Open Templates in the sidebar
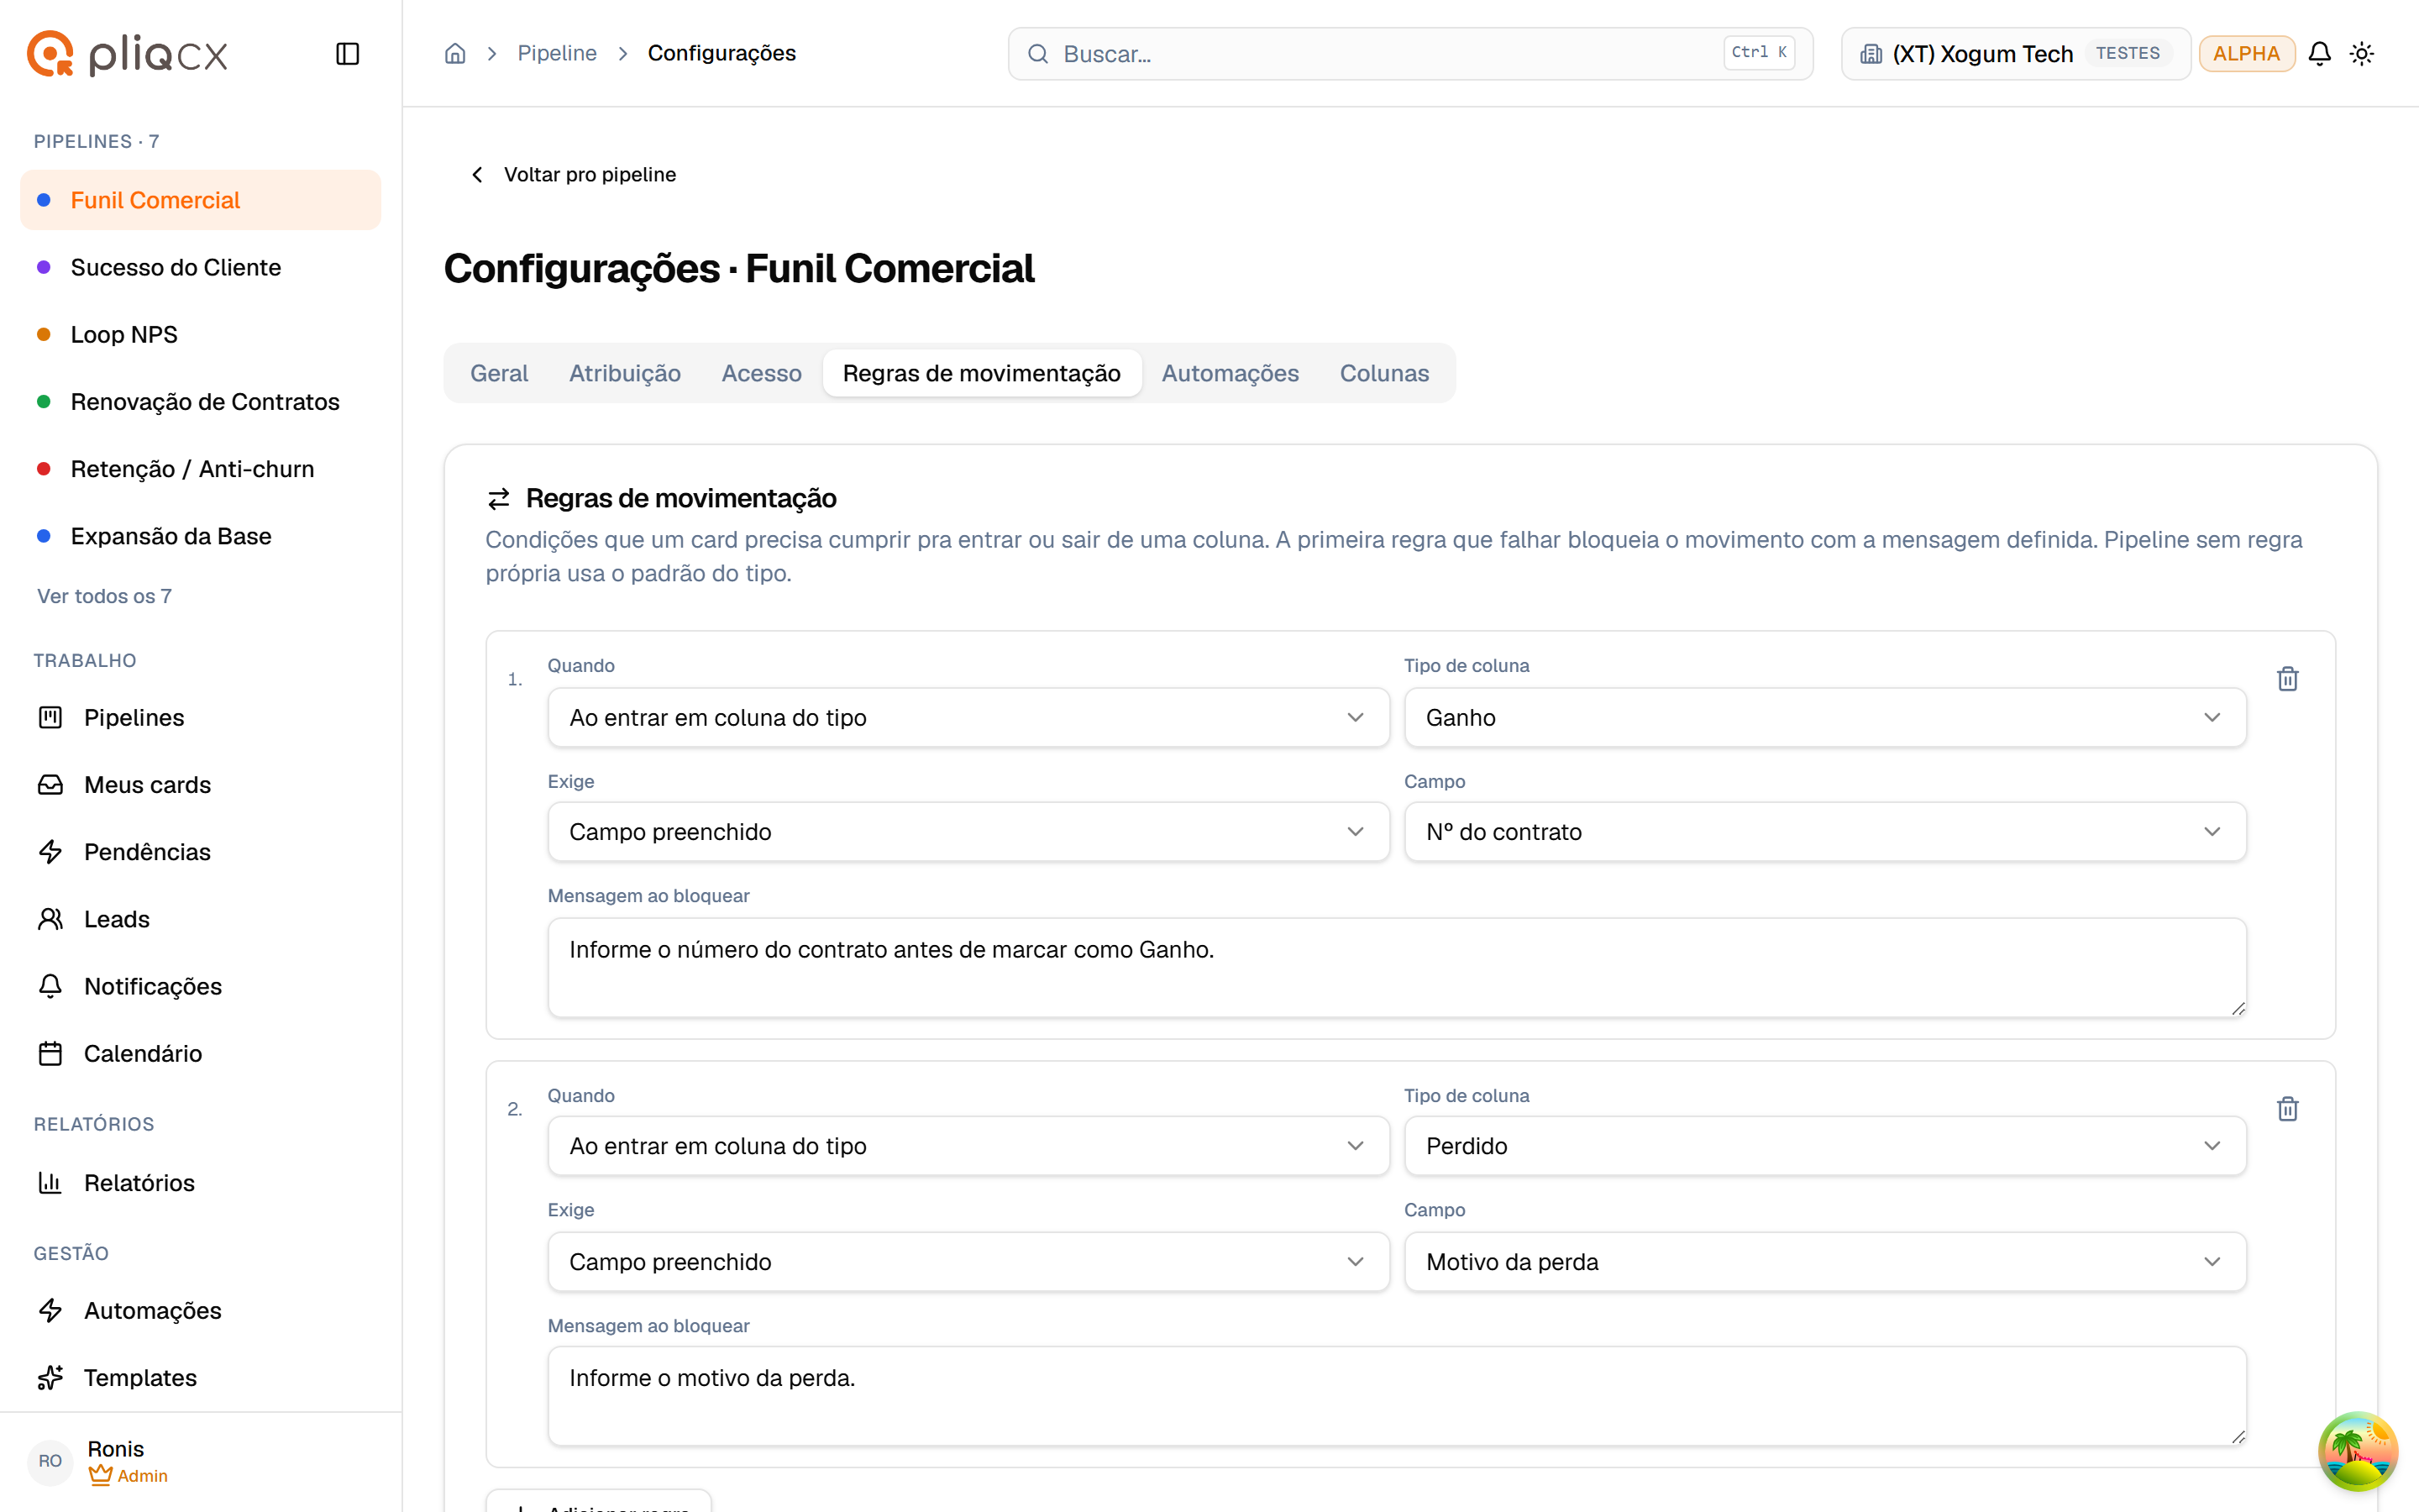 200,1377
